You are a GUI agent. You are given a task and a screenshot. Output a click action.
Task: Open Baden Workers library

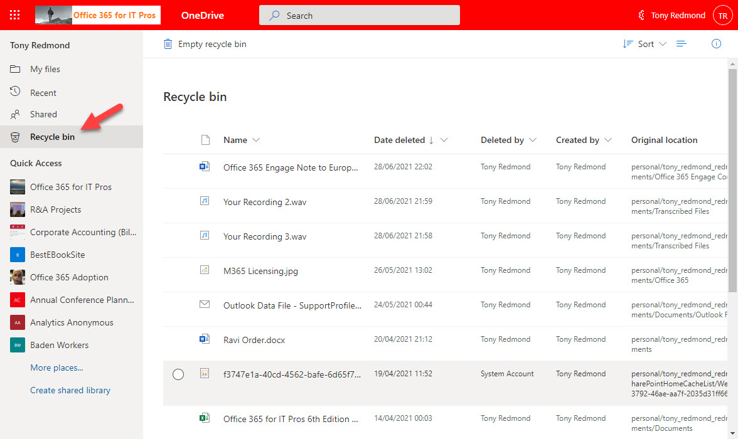59,345
